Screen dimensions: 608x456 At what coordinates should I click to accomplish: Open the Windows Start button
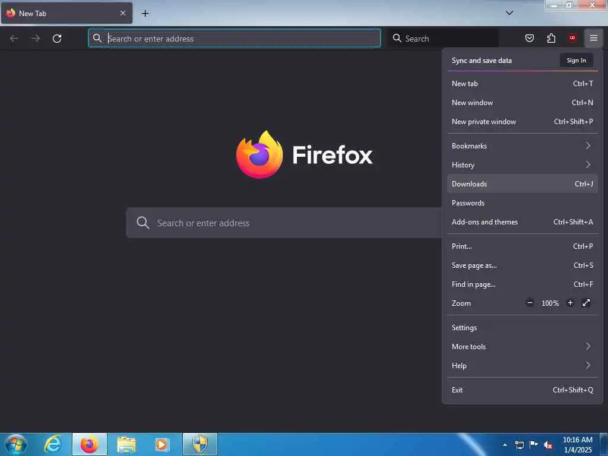pyautogui.click(x=16, y=444)
